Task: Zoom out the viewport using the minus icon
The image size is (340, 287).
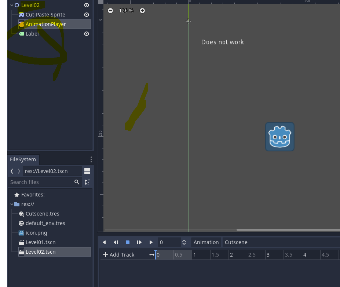Action: point(110,11)
